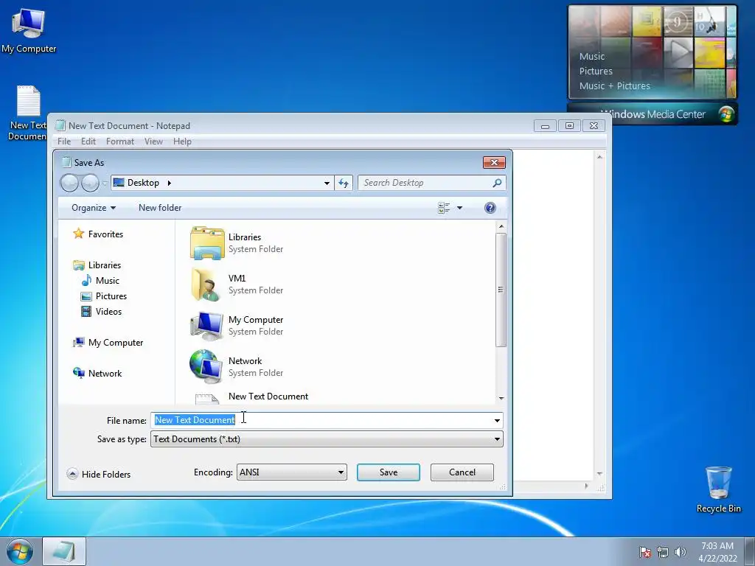Open Notepad Format menu
This screenshot has height=566, width=755.
(120, 141)
